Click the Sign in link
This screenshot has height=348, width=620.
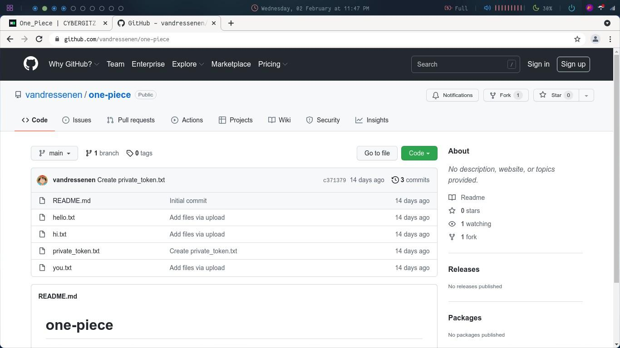tap(538, 64)
